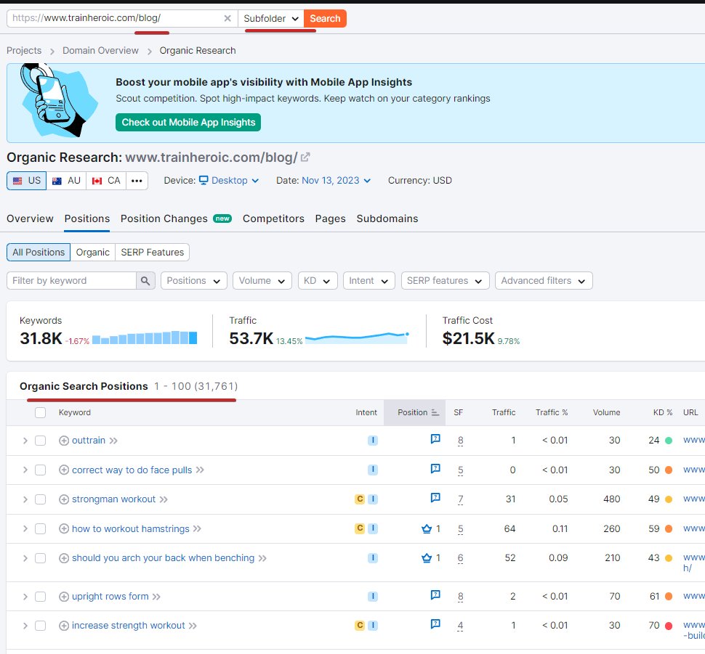Open the Domain Overview breadcrumb link
The width and height of the screenshot is (705, 654).
coord(100,51)
